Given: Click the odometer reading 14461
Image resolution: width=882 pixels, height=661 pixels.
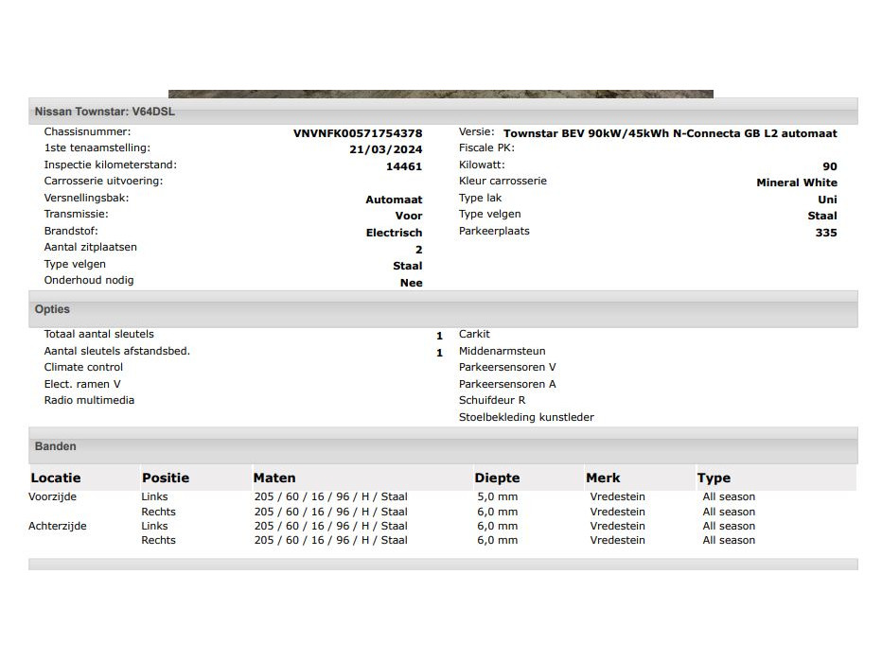Looking at the screenshot, I should point(404,166).
